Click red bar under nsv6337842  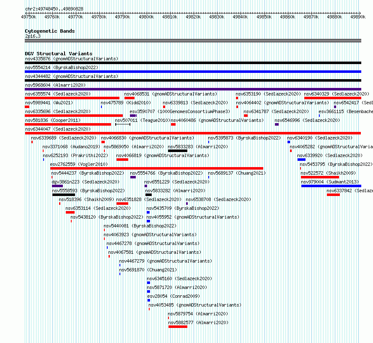[333, 195]
